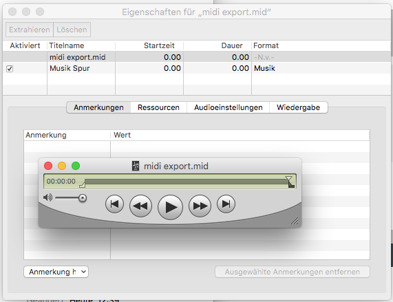This screenshot has height=302, width=393.
Task: Select the Wiedergabe tab
Action: (x=298, y=107)
